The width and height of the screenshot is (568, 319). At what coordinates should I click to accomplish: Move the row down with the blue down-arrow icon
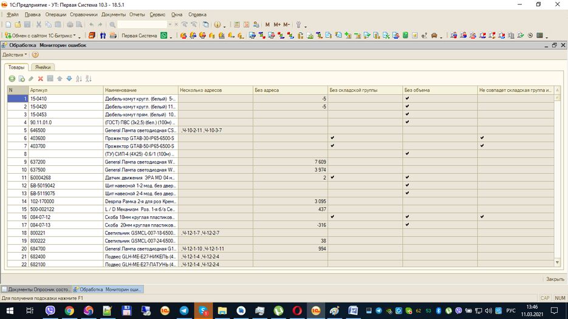[x=69, y=78]
